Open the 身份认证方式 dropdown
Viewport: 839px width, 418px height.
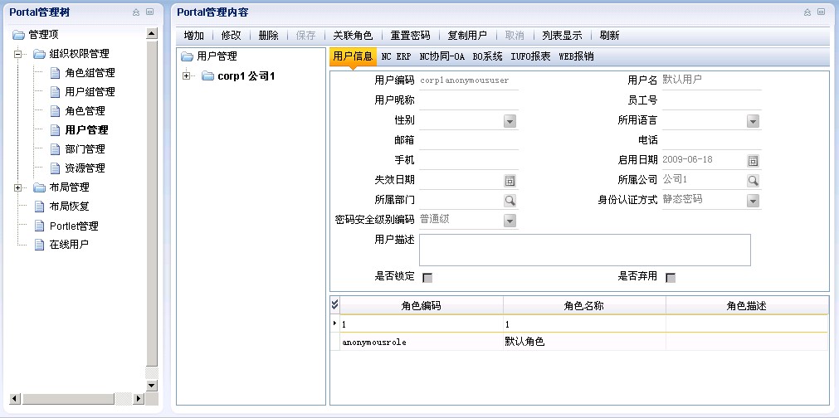point(753,201)
